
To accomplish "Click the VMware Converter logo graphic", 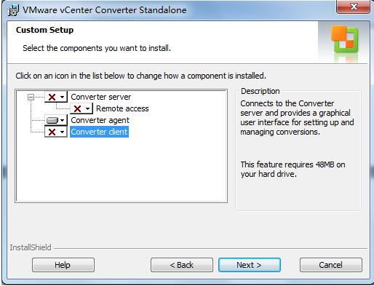I will click(345, 39).
